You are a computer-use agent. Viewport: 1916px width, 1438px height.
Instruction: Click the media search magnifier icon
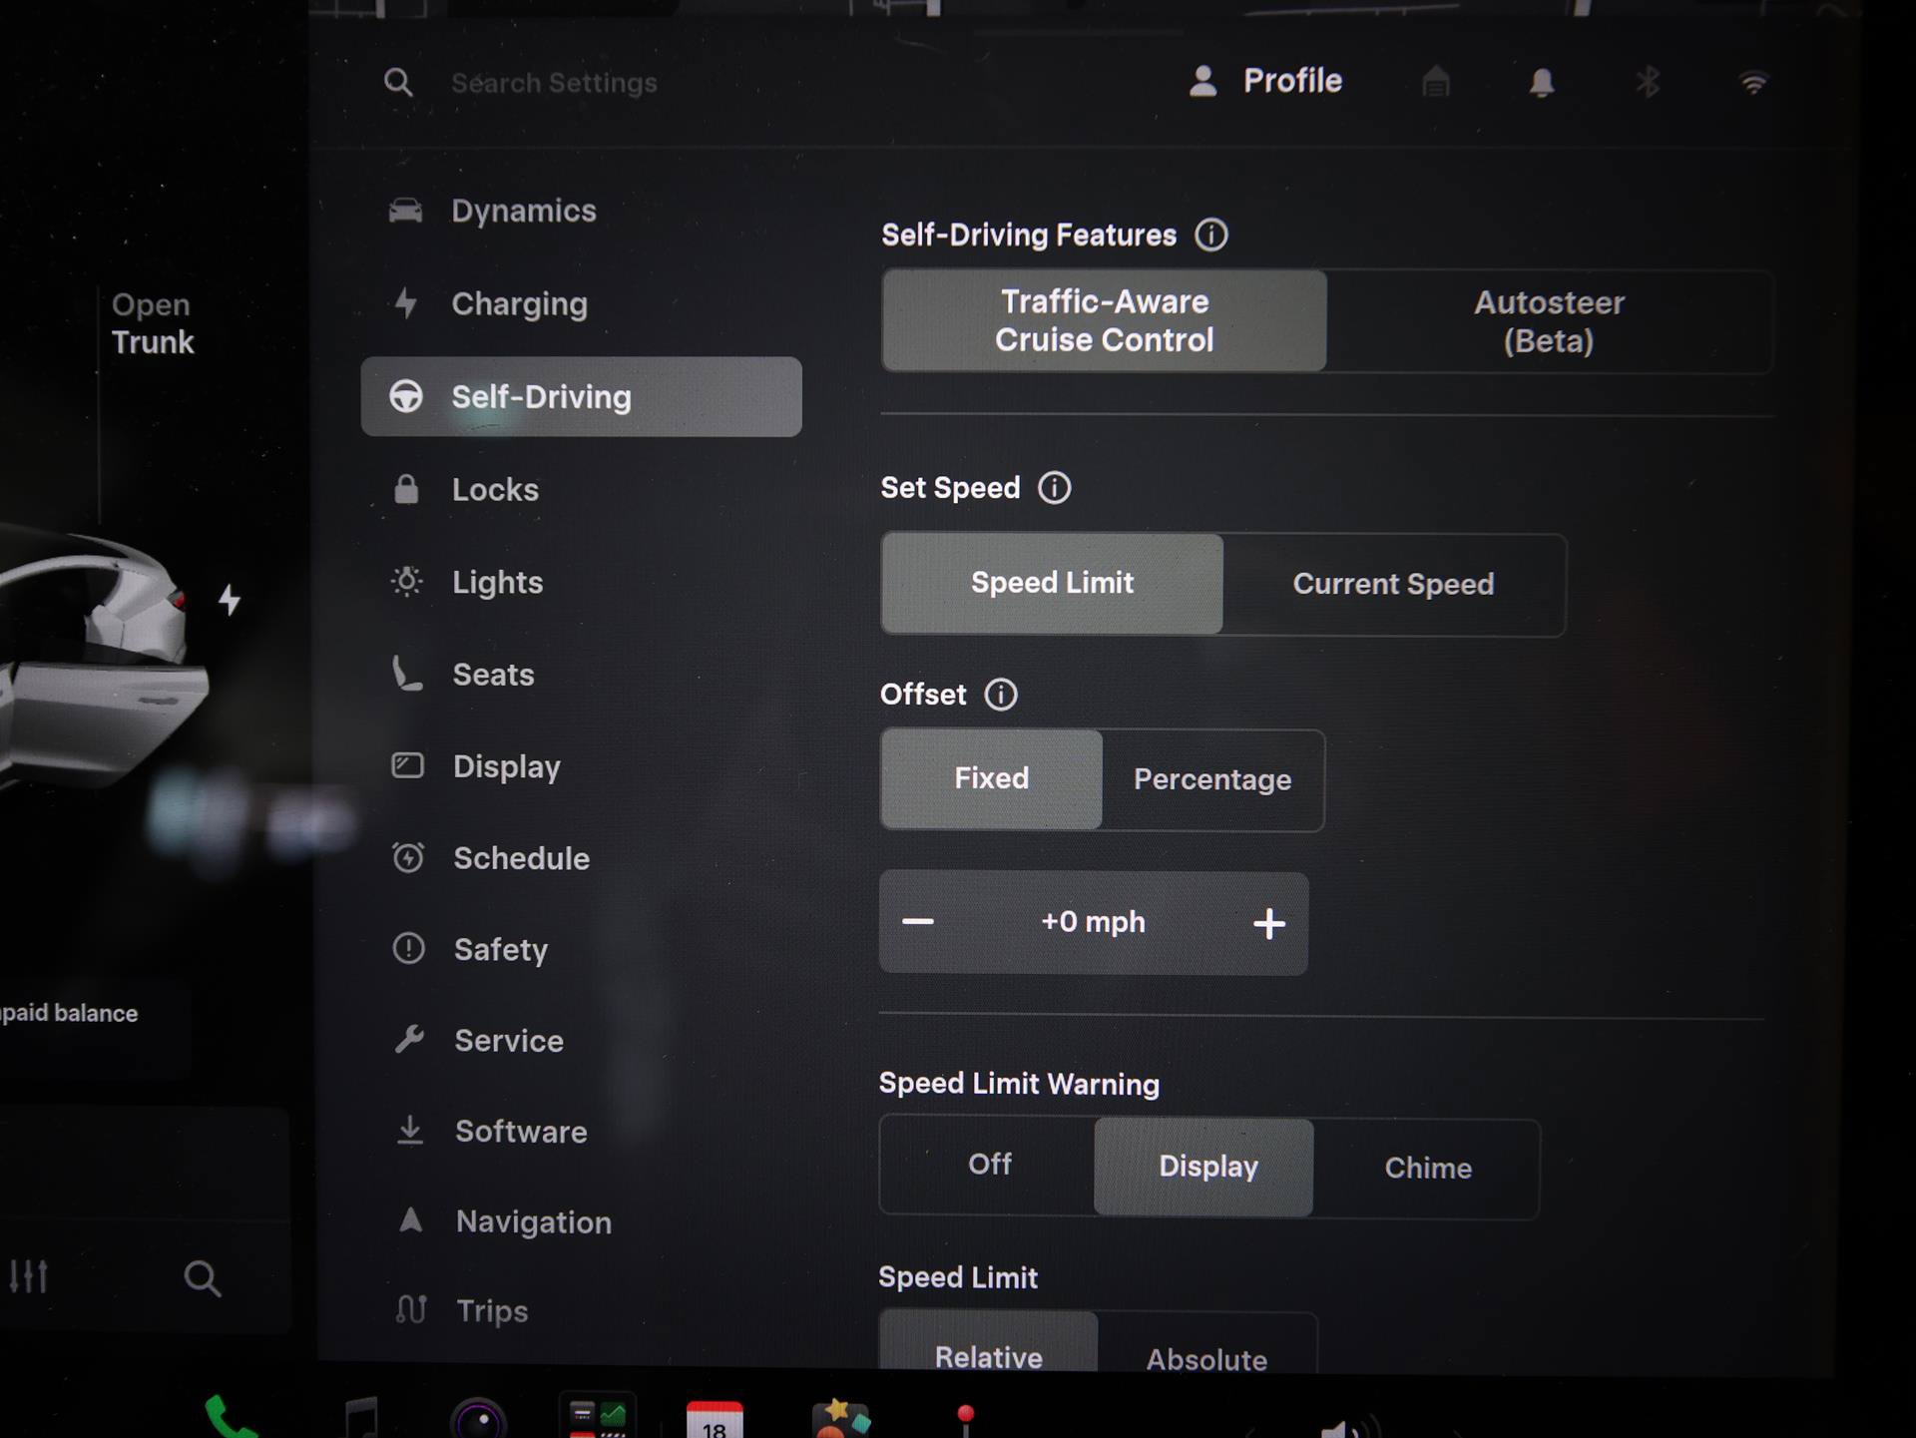(x=202, y=1278)
